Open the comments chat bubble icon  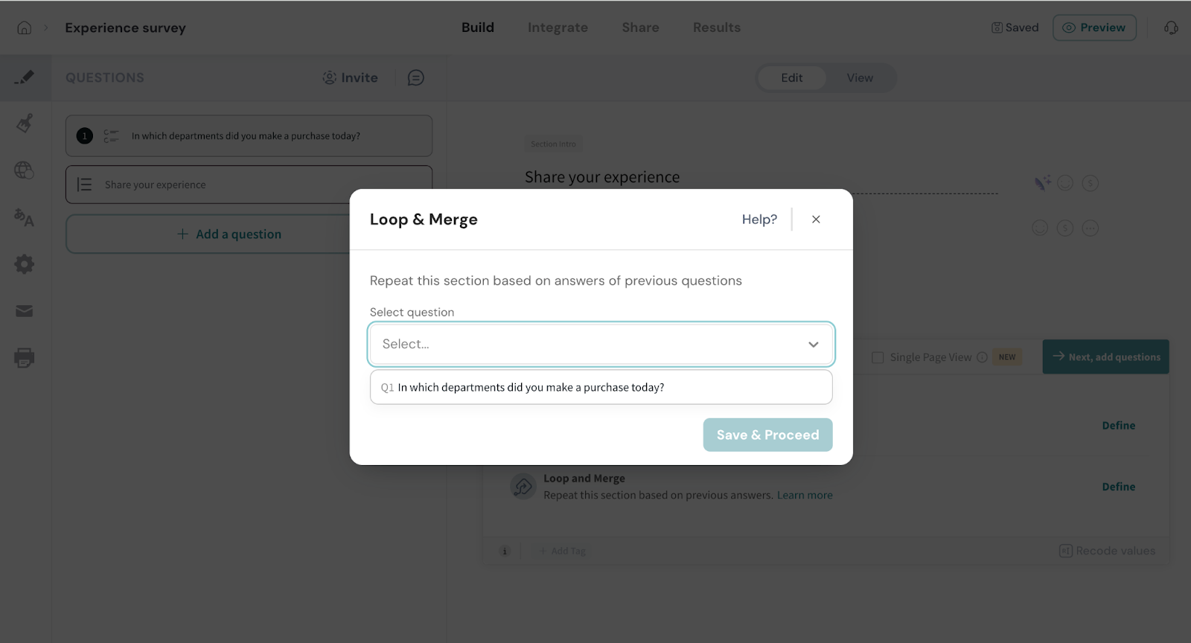tap(415, 77)
